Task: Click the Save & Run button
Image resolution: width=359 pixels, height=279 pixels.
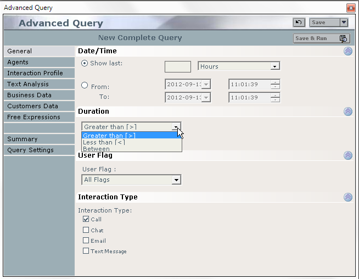Action: point(322,38)
